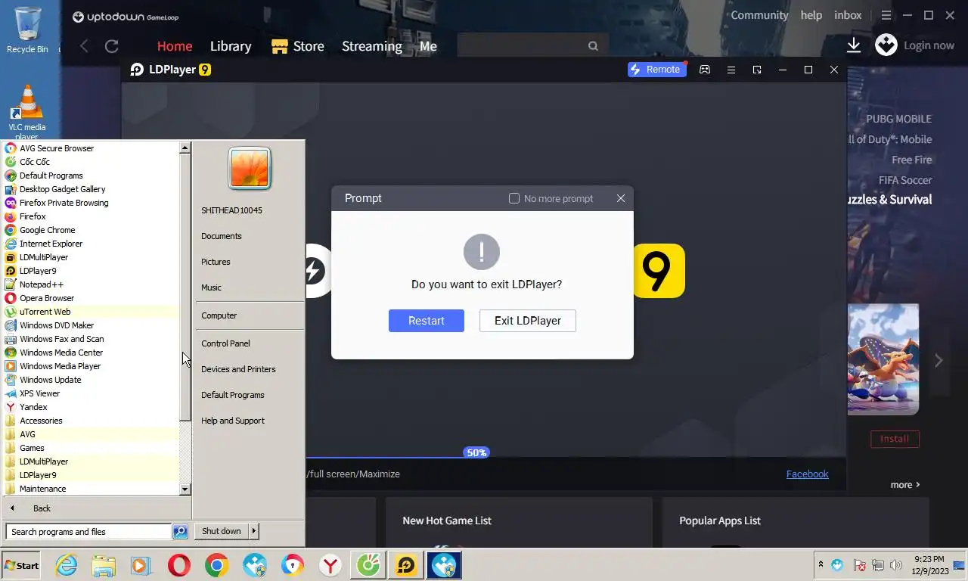Click Search programs and files box
This screenshot has height=581, width=968.
click(88, 532)
